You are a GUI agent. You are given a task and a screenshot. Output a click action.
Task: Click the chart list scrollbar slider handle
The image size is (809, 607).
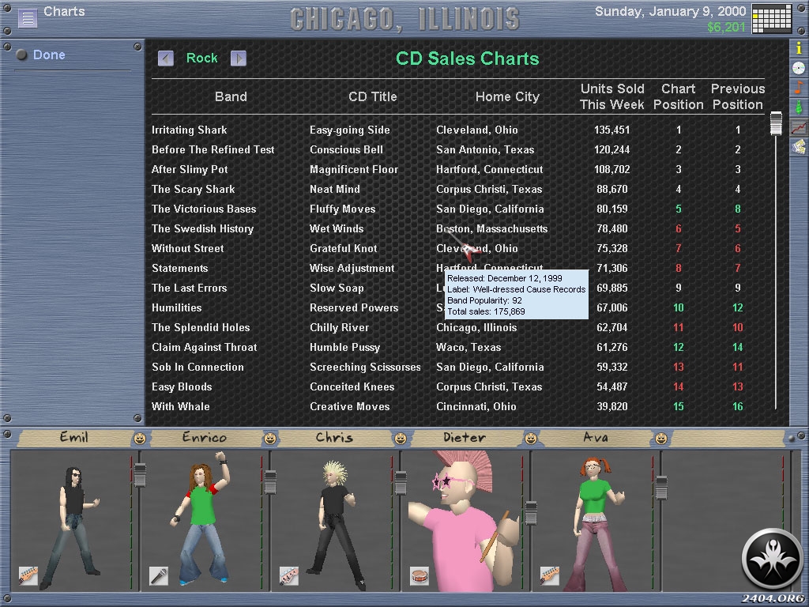(x=776, y=123)
